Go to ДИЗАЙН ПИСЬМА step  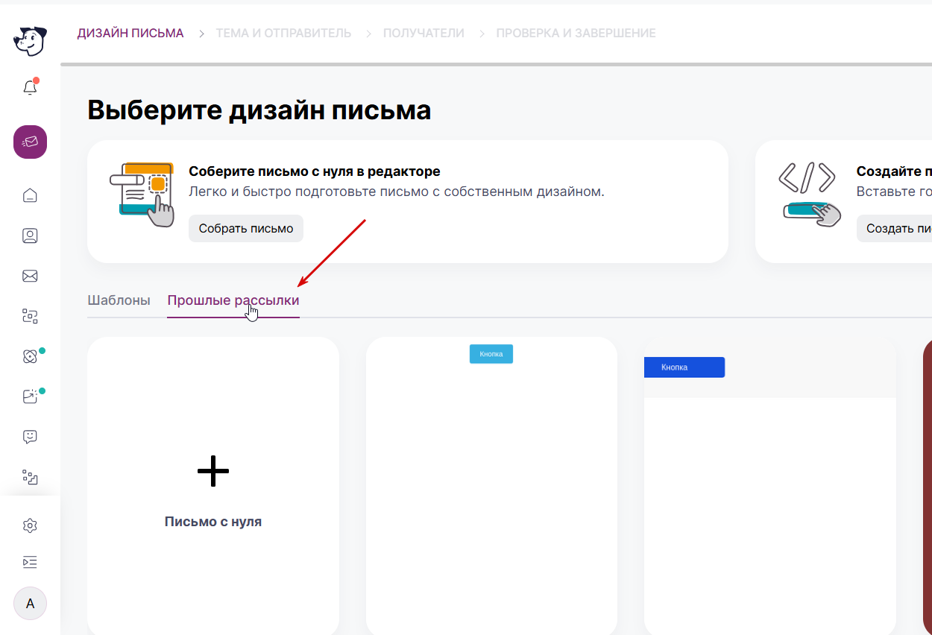130,34
